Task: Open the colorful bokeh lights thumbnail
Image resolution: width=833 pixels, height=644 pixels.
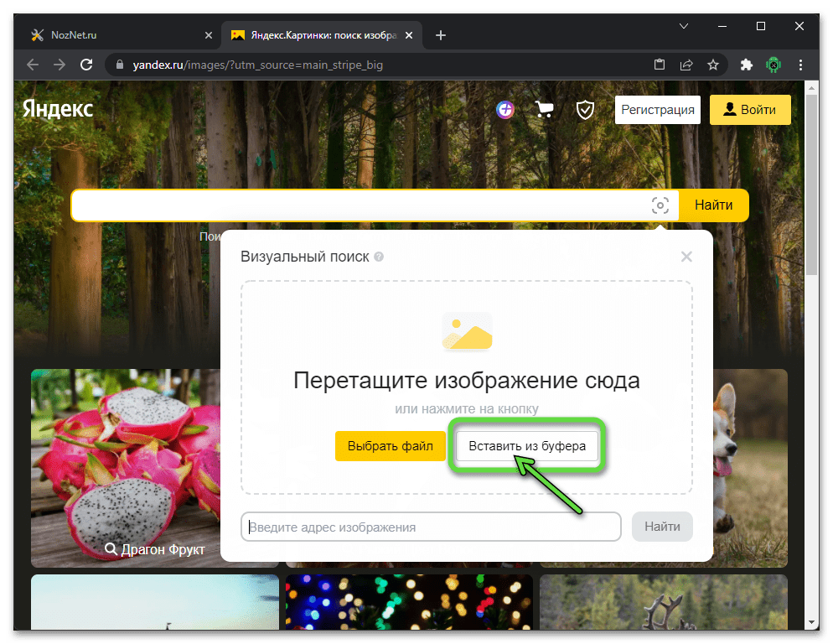Action: tap(409, 602)
